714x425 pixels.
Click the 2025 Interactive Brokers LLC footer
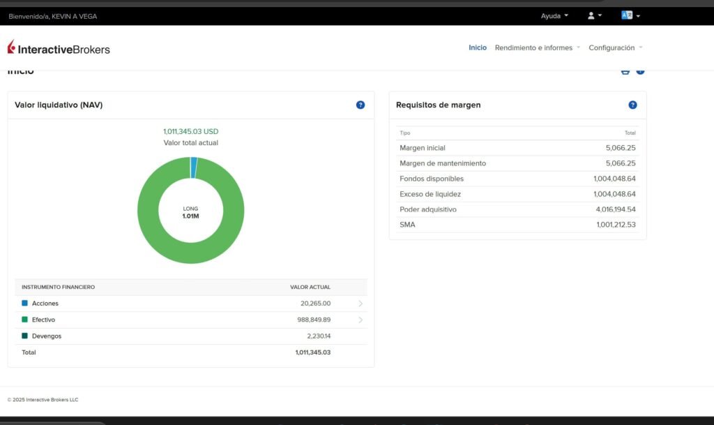(43, 399)
